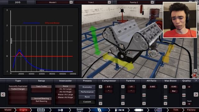Select Ball Bearing option
The image size is (199, 112).
[41, 101]
